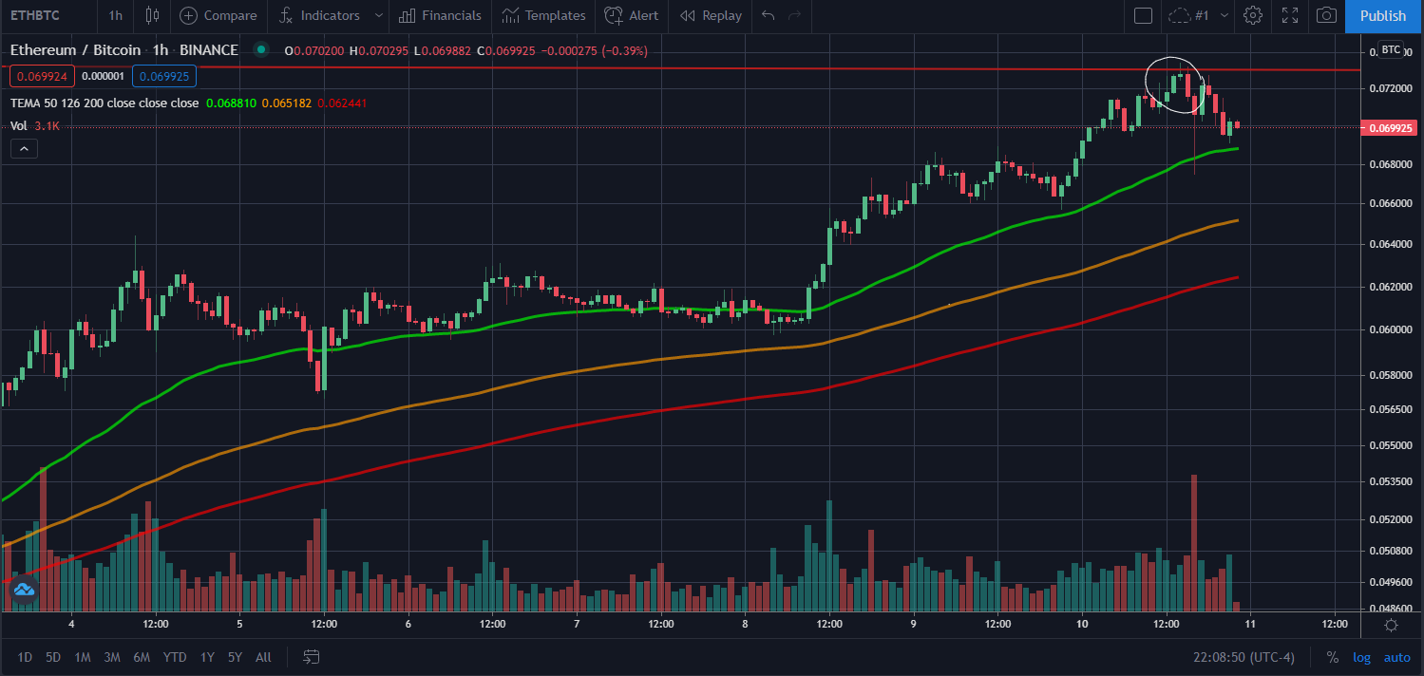Screen dimensions: 1424x676
Task: Click the Ethereum / Bitcoin chart title
Action: click(75, 50)
